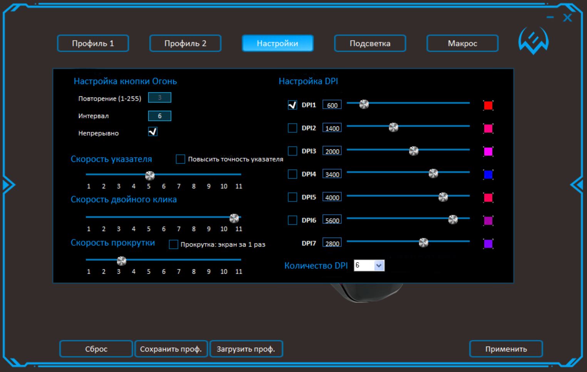Click Загрузить проф. button
The width and height of the screenshot is (587, 372).
click(x=246, y=349)
